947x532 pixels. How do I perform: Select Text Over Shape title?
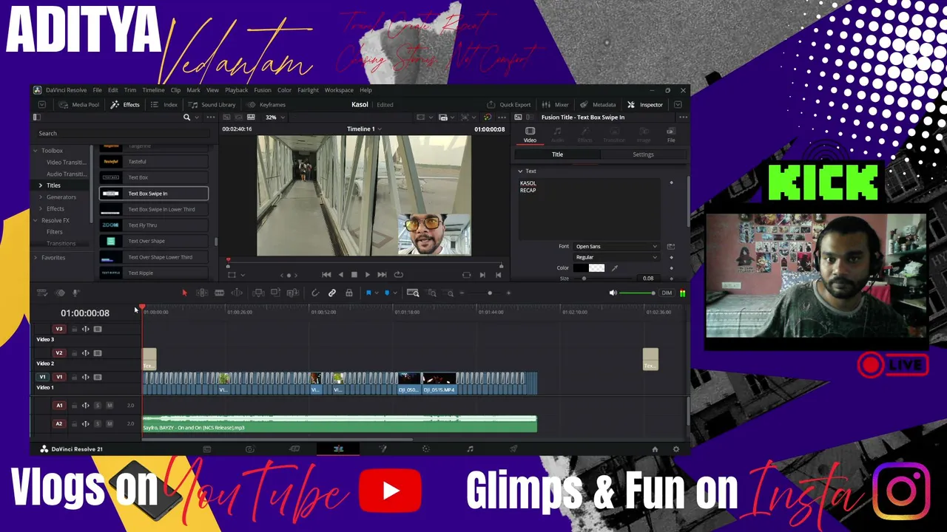click(154, 242)
